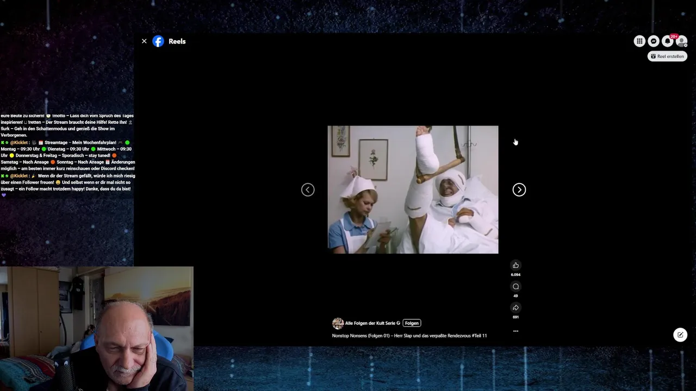Open 'Alle Folgen der Kult Serie' page
This screenshot has height=391, width=696.
click(370, 323)
